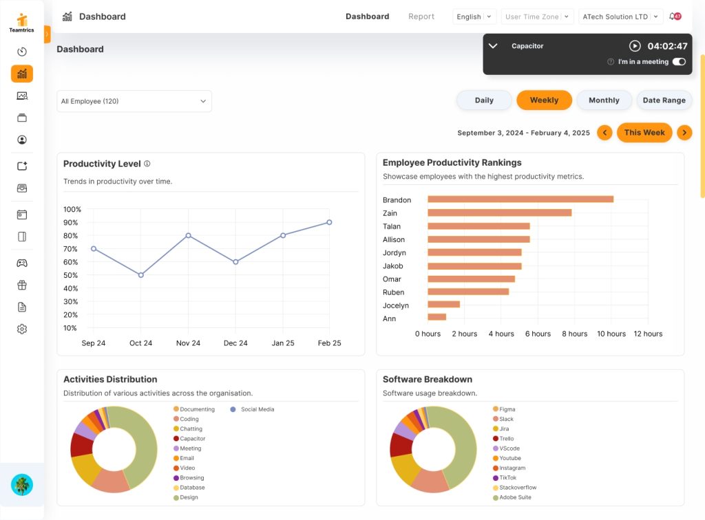Image resolution: width=705 pixels, height=520 pixels.
Task: Open the gift box icon in the sidebar
Action: coord(22,285)
